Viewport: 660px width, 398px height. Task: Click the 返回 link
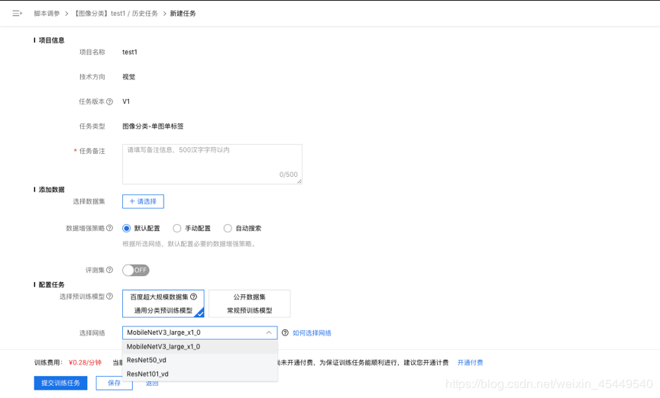coord(151,383)
